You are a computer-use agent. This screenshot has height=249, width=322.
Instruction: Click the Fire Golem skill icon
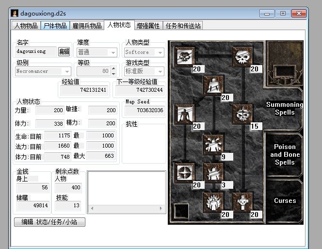coord(213,202)
